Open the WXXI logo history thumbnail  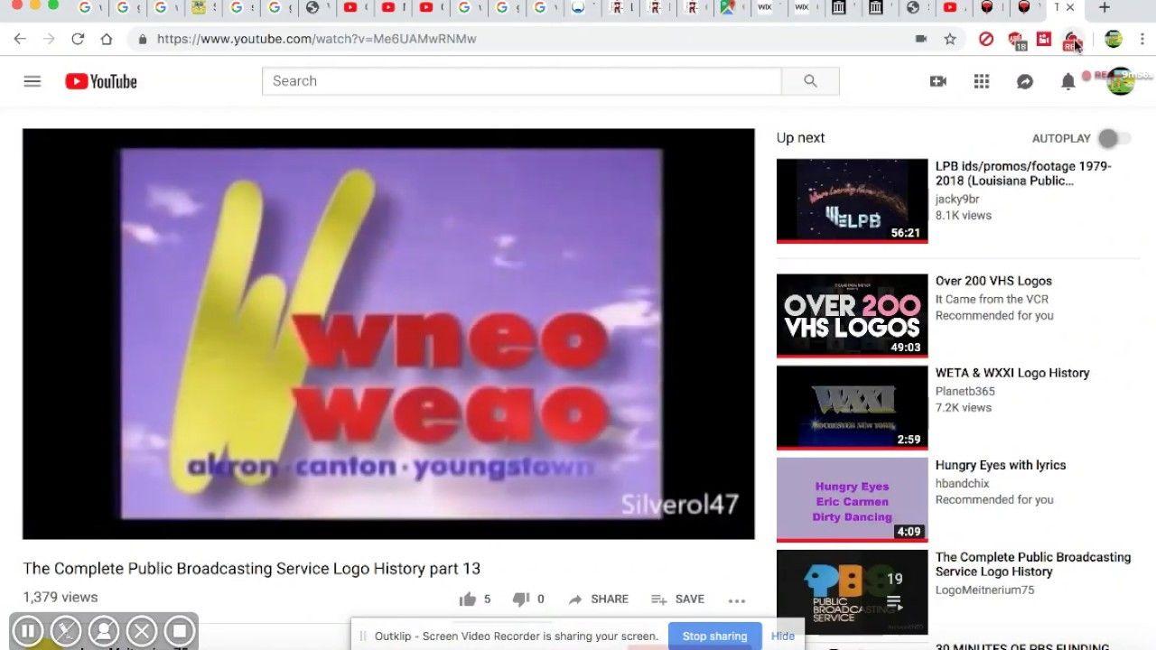coord(852,408)
